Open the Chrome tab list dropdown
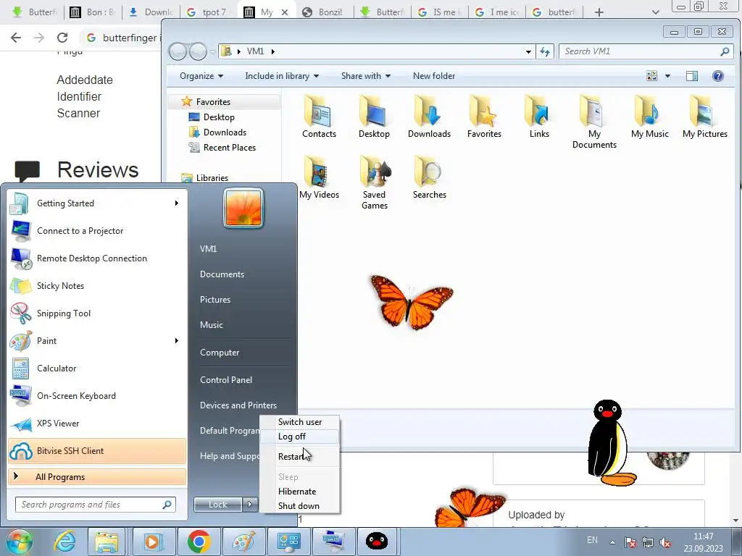The image size is (742, 556). point(655,12)
